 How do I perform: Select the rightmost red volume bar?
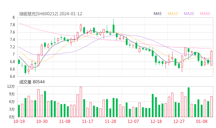[211, 107]
